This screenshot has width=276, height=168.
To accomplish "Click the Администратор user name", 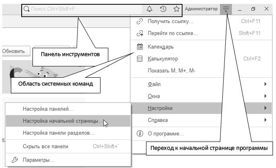I will point(201,9).
